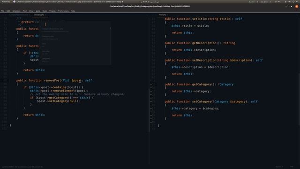Open the PHP syntax selector in status bar
The image size is (300, 169).
tap(292, 167)
